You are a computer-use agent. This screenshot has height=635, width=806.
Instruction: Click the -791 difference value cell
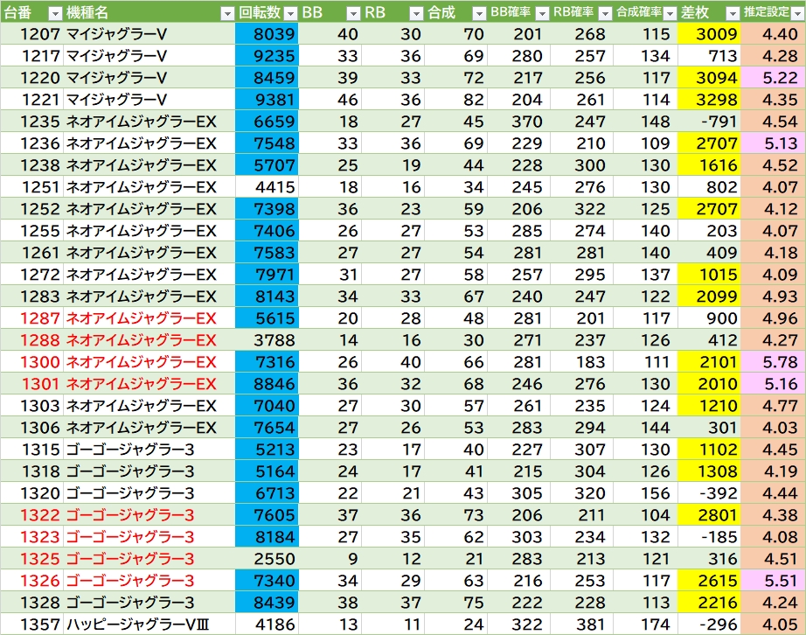click(708, 122)
